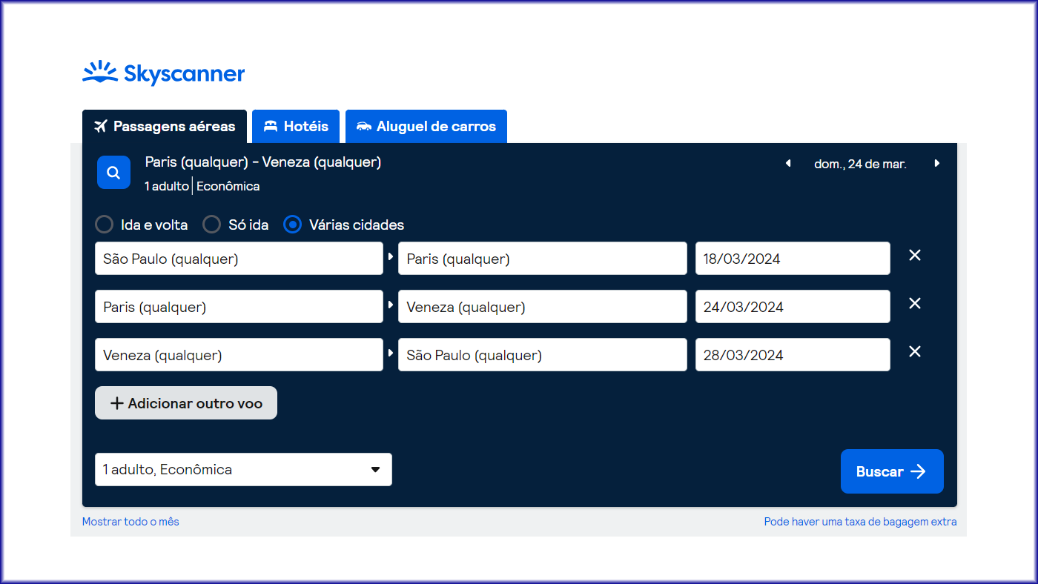Viewport: 1038px width, 584px height.
Task: Open the 1 adulto, Econômica dropdown
Action: [243, 470]
